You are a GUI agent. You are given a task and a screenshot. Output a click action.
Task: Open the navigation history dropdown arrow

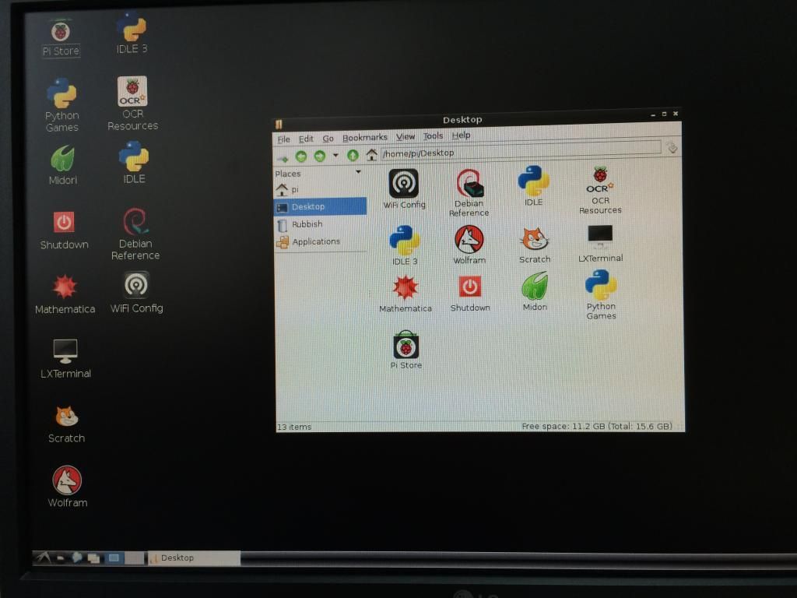pyautogui.click(x=335, y=155)
